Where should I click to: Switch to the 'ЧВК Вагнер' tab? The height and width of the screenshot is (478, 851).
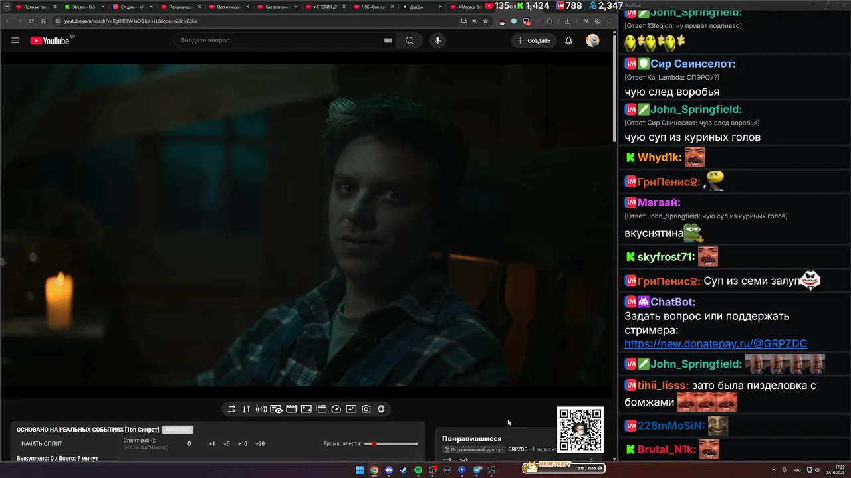click(375, 7)
